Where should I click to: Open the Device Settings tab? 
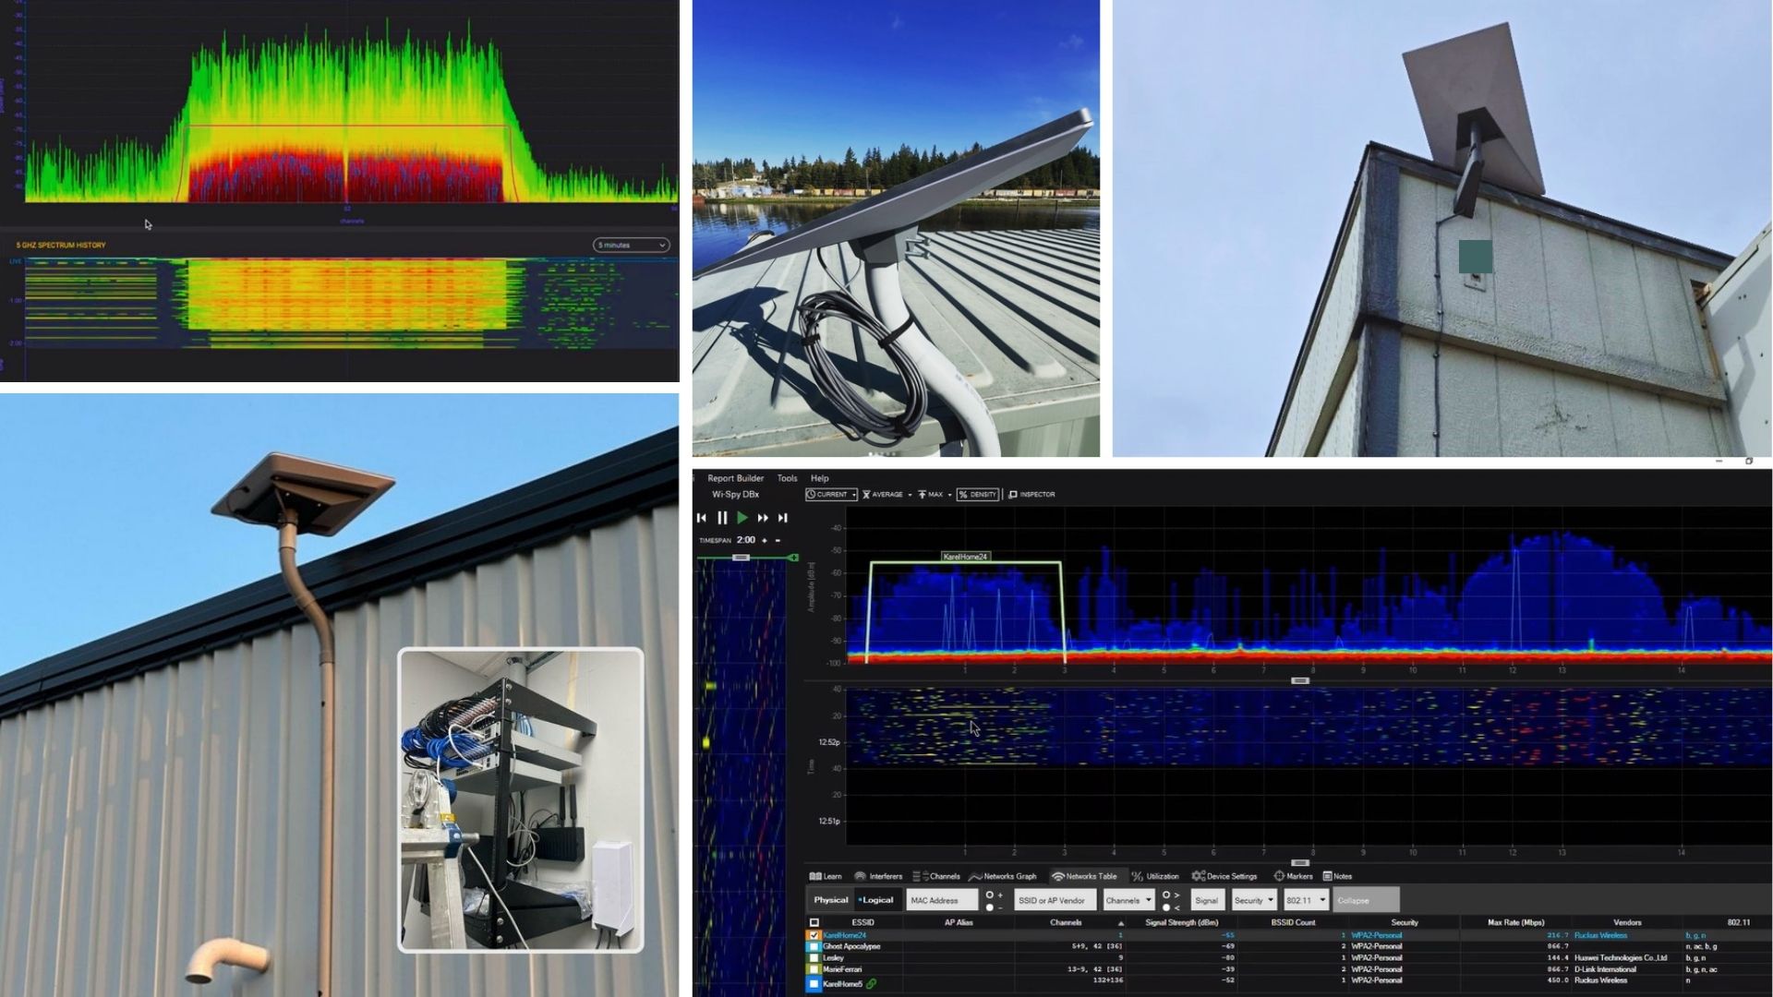[x=1224, y=876]
